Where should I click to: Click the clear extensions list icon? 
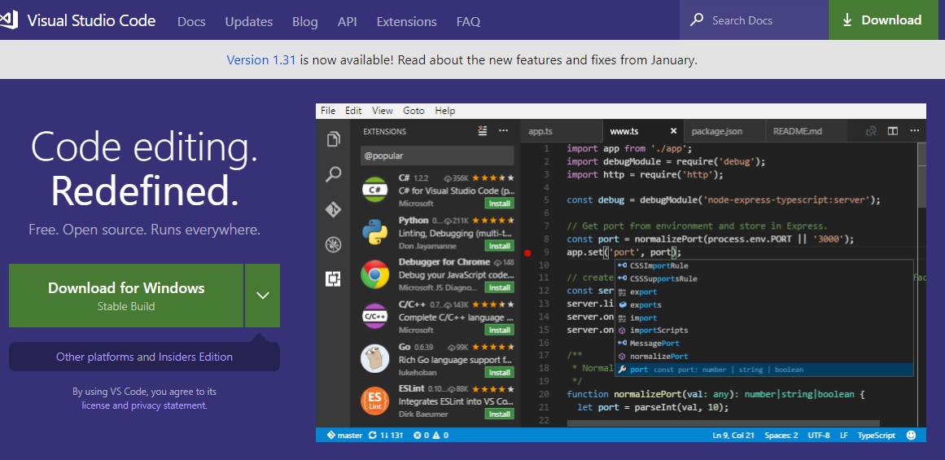482,131
